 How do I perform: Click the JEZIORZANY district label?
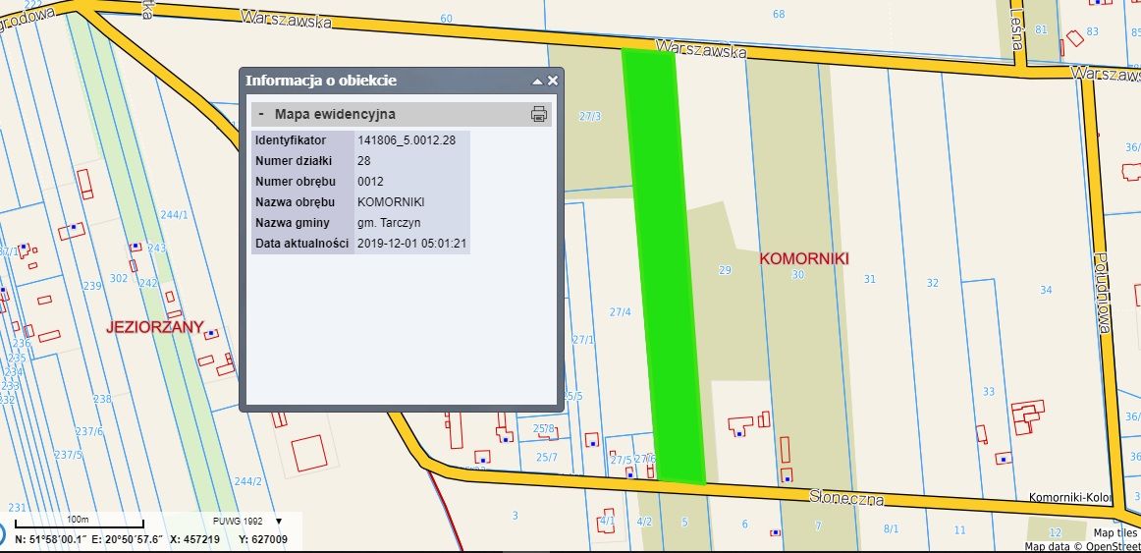[x=154, y=327]
